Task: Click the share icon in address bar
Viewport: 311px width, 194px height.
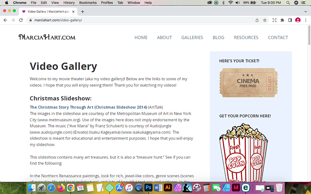Action: [x=257, y=20]
